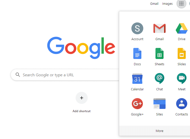Viewport: 190px width, 139px height.
Task: Open the Meet app icon
Action: coord(182,79)
